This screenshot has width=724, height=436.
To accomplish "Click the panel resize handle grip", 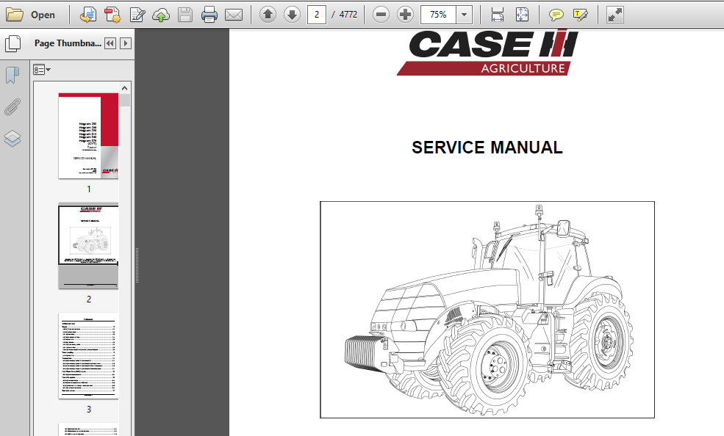I will [x=137, y=265].
